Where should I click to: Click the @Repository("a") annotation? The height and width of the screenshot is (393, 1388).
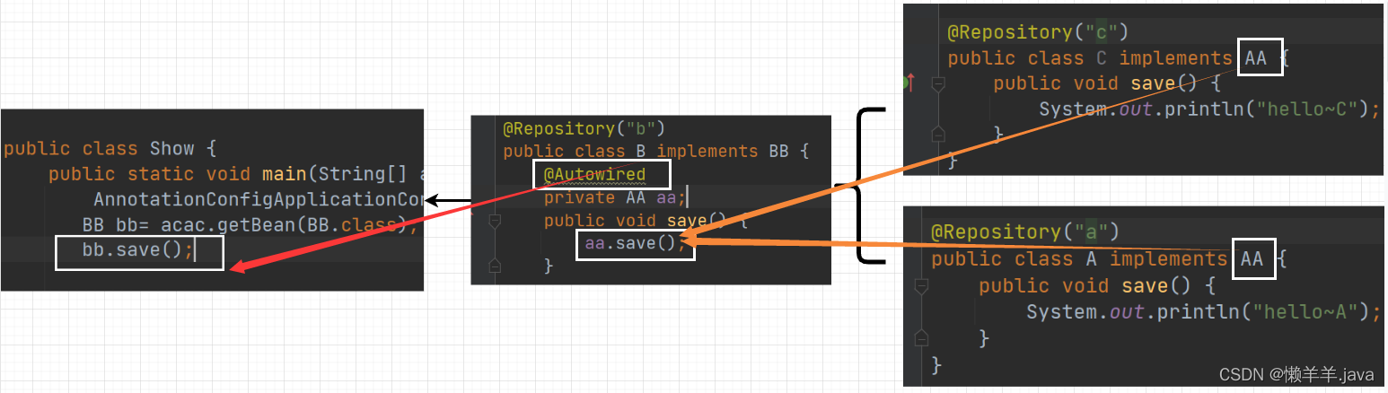click(x=1023, y=232)
